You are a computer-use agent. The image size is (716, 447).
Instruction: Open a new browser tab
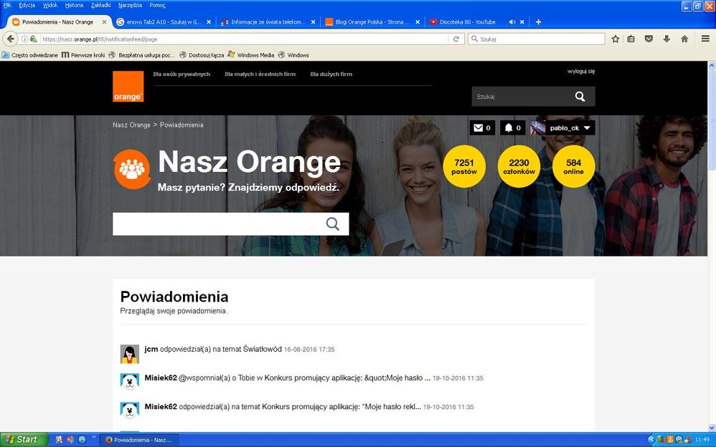[x=538, y=22]
